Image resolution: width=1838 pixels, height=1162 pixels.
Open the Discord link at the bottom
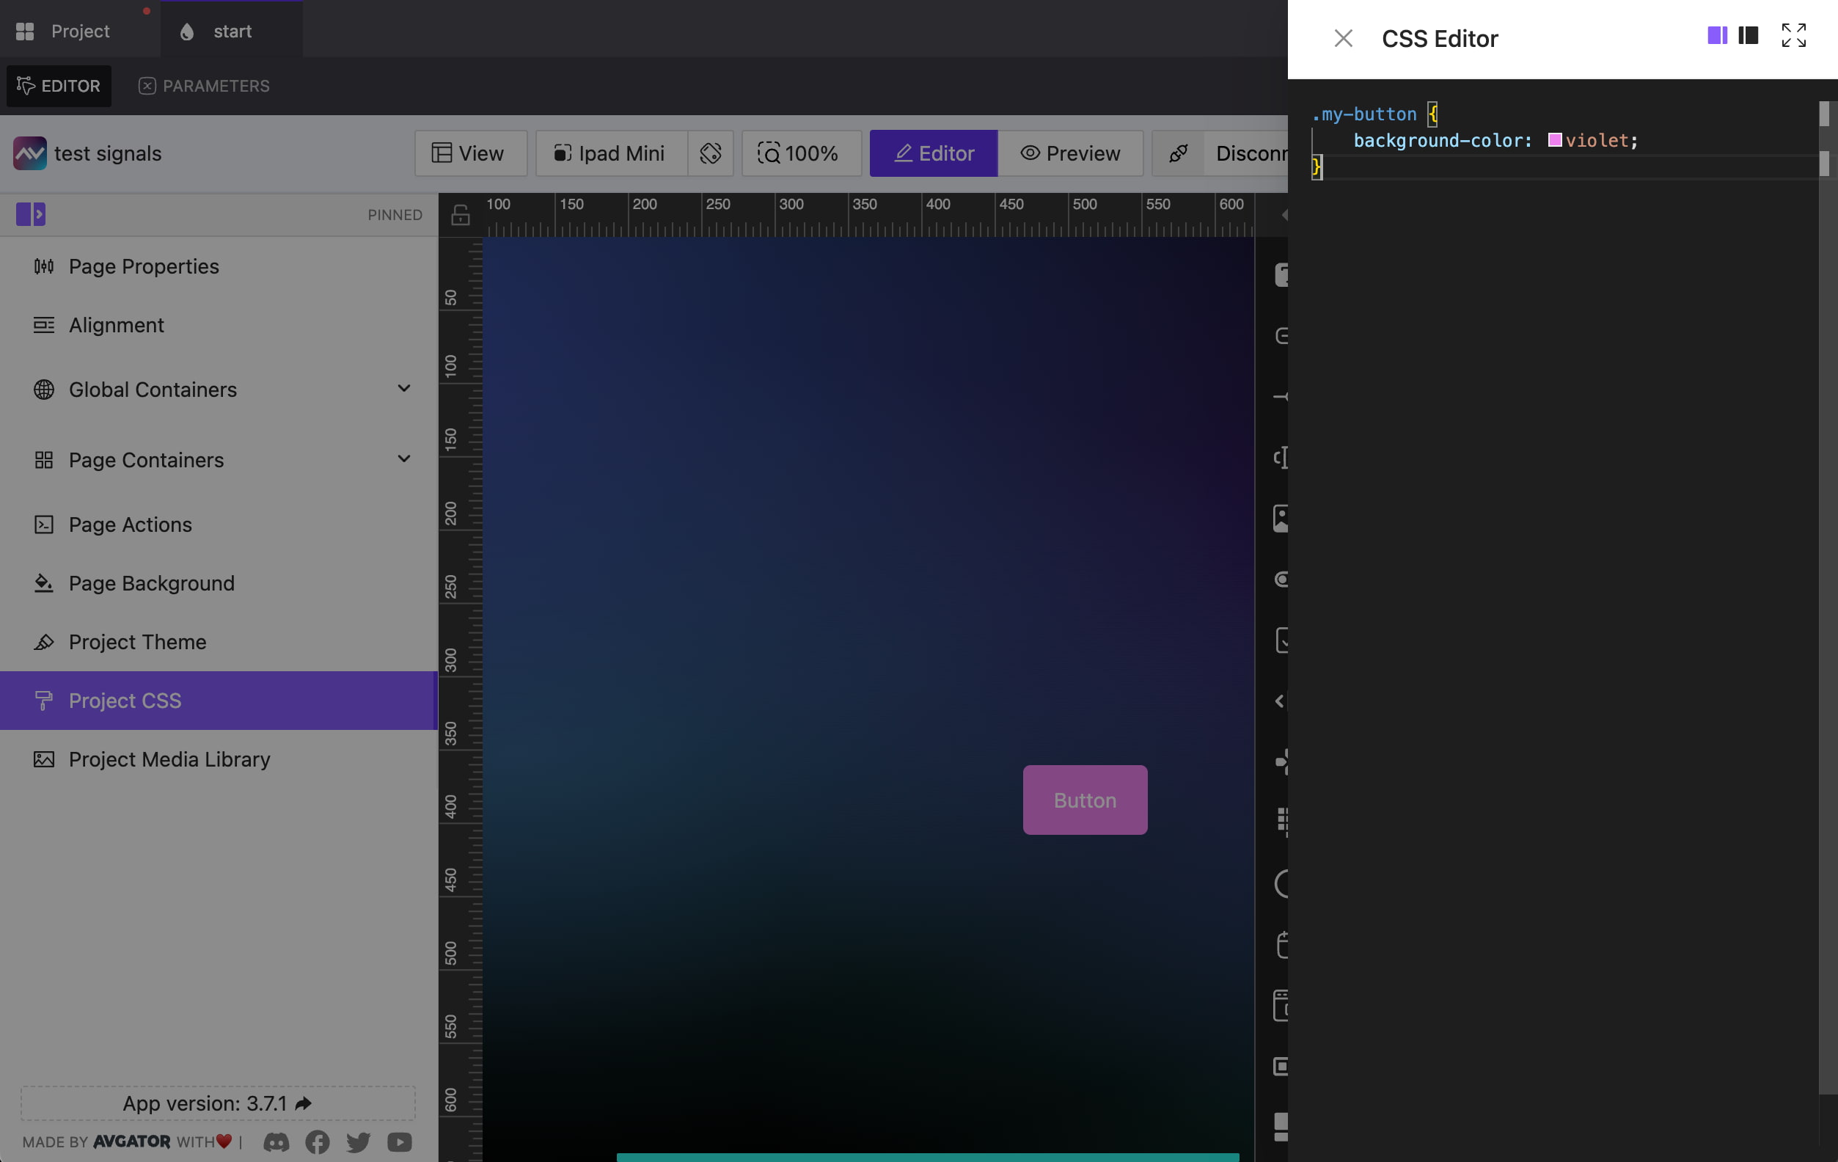point(277,1142)
